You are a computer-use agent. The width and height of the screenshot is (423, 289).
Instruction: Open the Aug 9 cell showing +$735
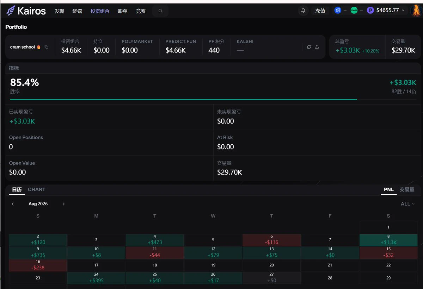click(38, 252)
